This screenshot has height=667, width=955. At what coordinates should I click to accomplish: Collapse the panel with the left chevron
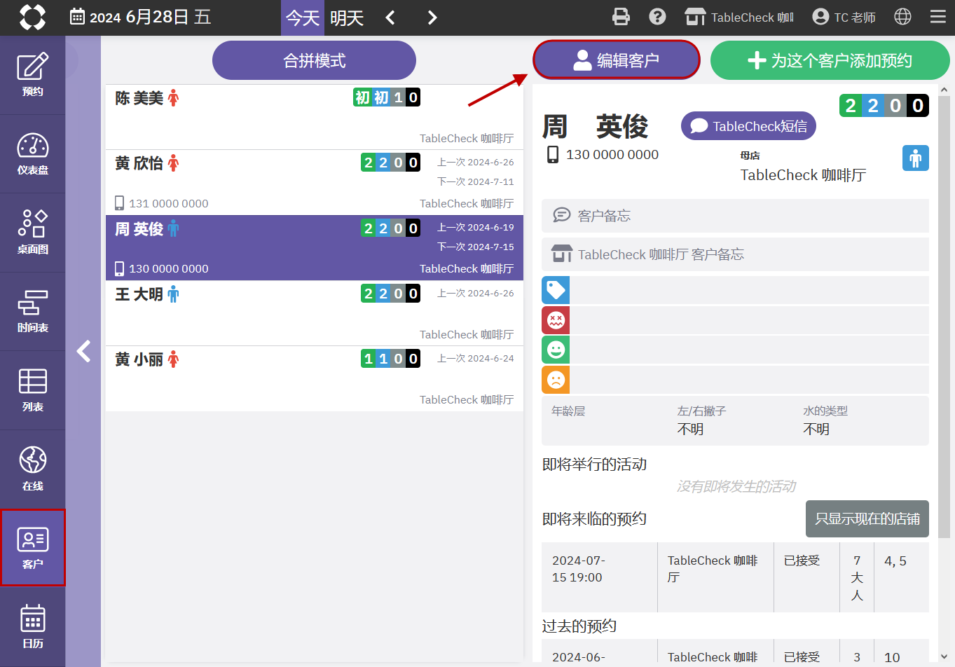[x=84, y=351]
